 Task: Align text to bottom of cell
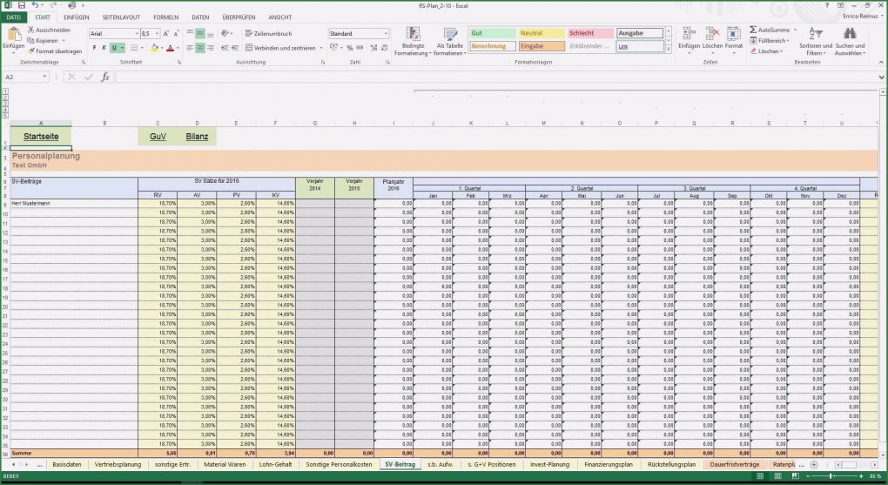(x=210, y=33)
